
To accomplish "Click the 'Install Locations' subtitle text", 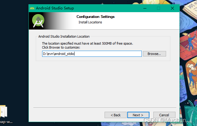I will [x=90, y=22].
